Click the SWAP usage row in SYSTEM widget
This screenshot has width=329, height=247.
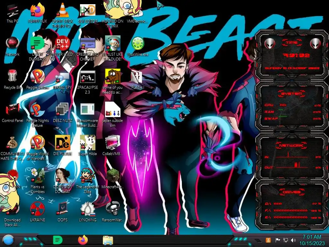coord(292,118)
